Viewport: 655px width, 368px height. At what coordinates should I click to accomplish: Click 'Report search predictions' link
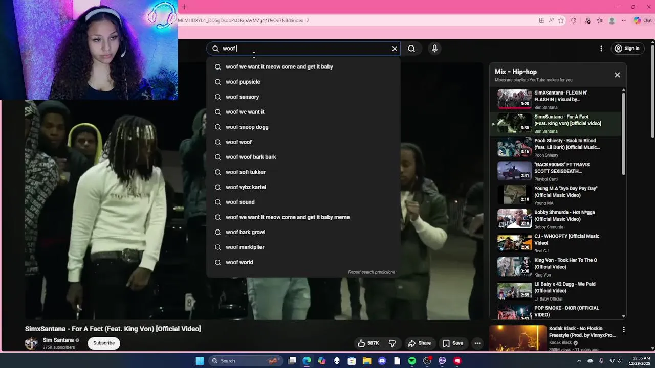click(x=372, y=272)
